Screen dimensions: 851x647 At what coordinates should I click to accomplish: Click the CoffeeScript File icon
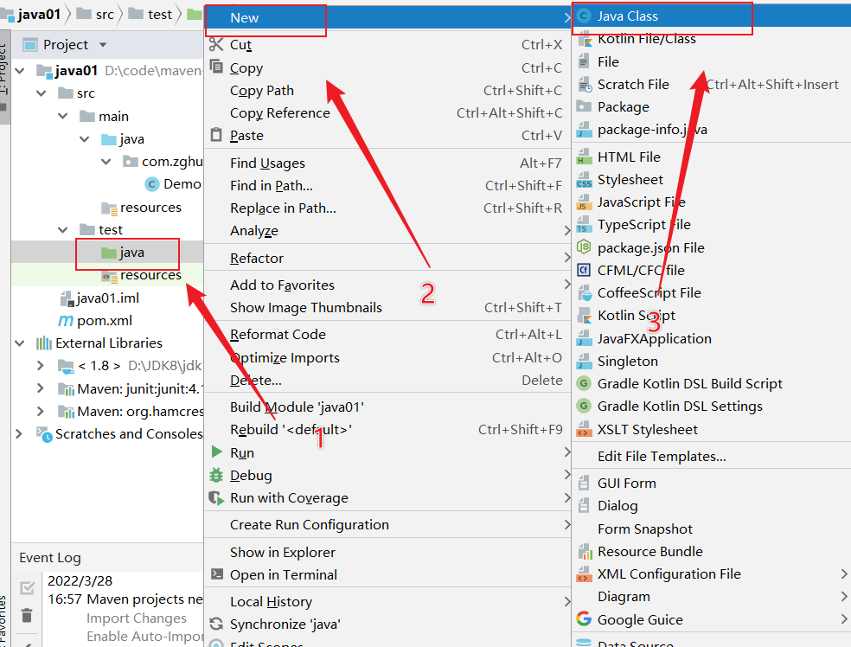585,293
